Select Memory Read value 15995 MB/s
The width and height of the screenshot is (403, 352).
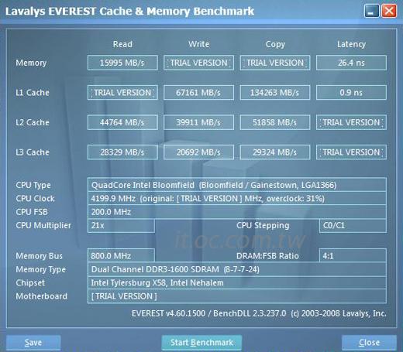122,63
